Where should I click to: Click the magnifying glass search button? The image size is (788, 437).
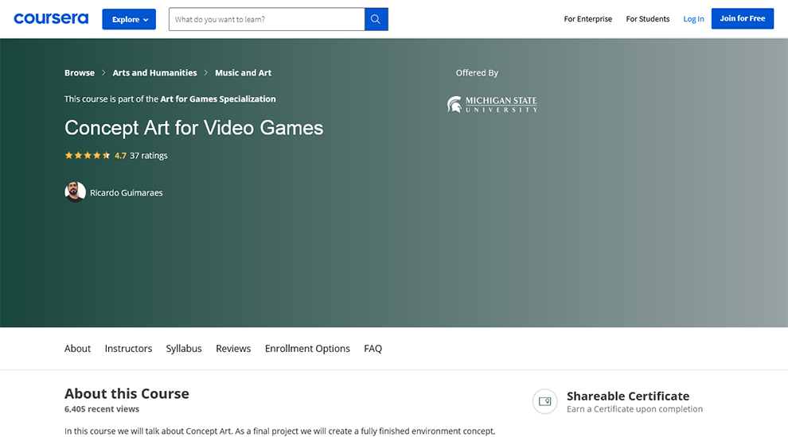(376, 20)
